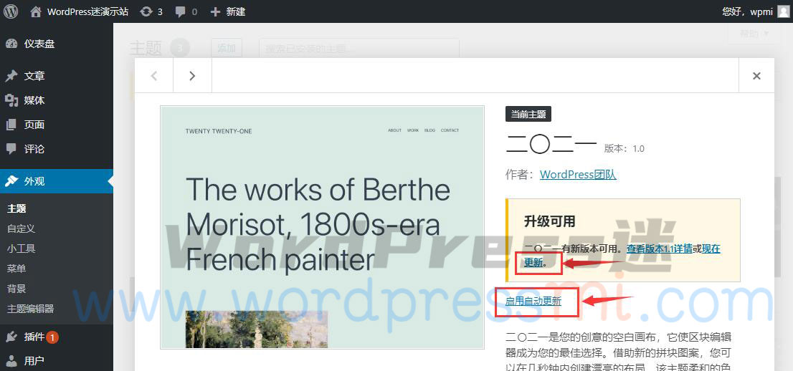Open the WordPress团队 author link
This screenshot has height=371, width=793.
pyautogui.click(x=578, y=175)
